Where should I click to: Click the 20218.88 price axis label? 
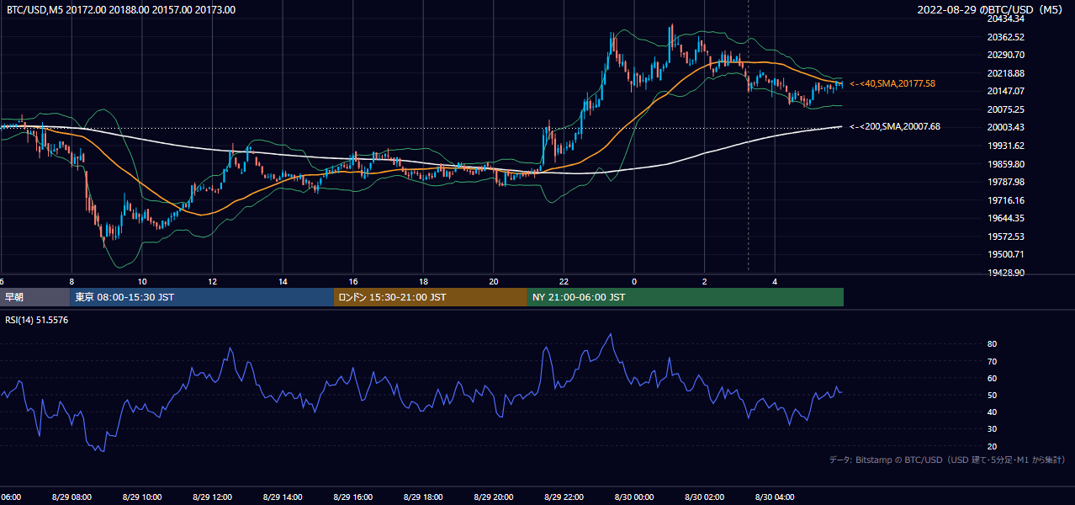pos(1005,72)
